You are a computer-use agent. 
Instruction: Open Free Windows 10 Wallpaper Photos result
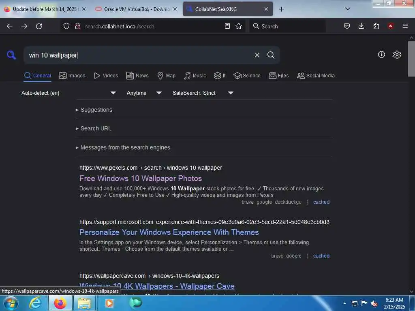coord(141,179)
